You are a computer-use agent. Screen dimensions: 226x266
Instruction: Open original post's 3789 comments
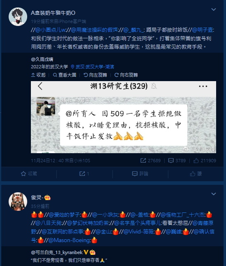pos(177,161)
